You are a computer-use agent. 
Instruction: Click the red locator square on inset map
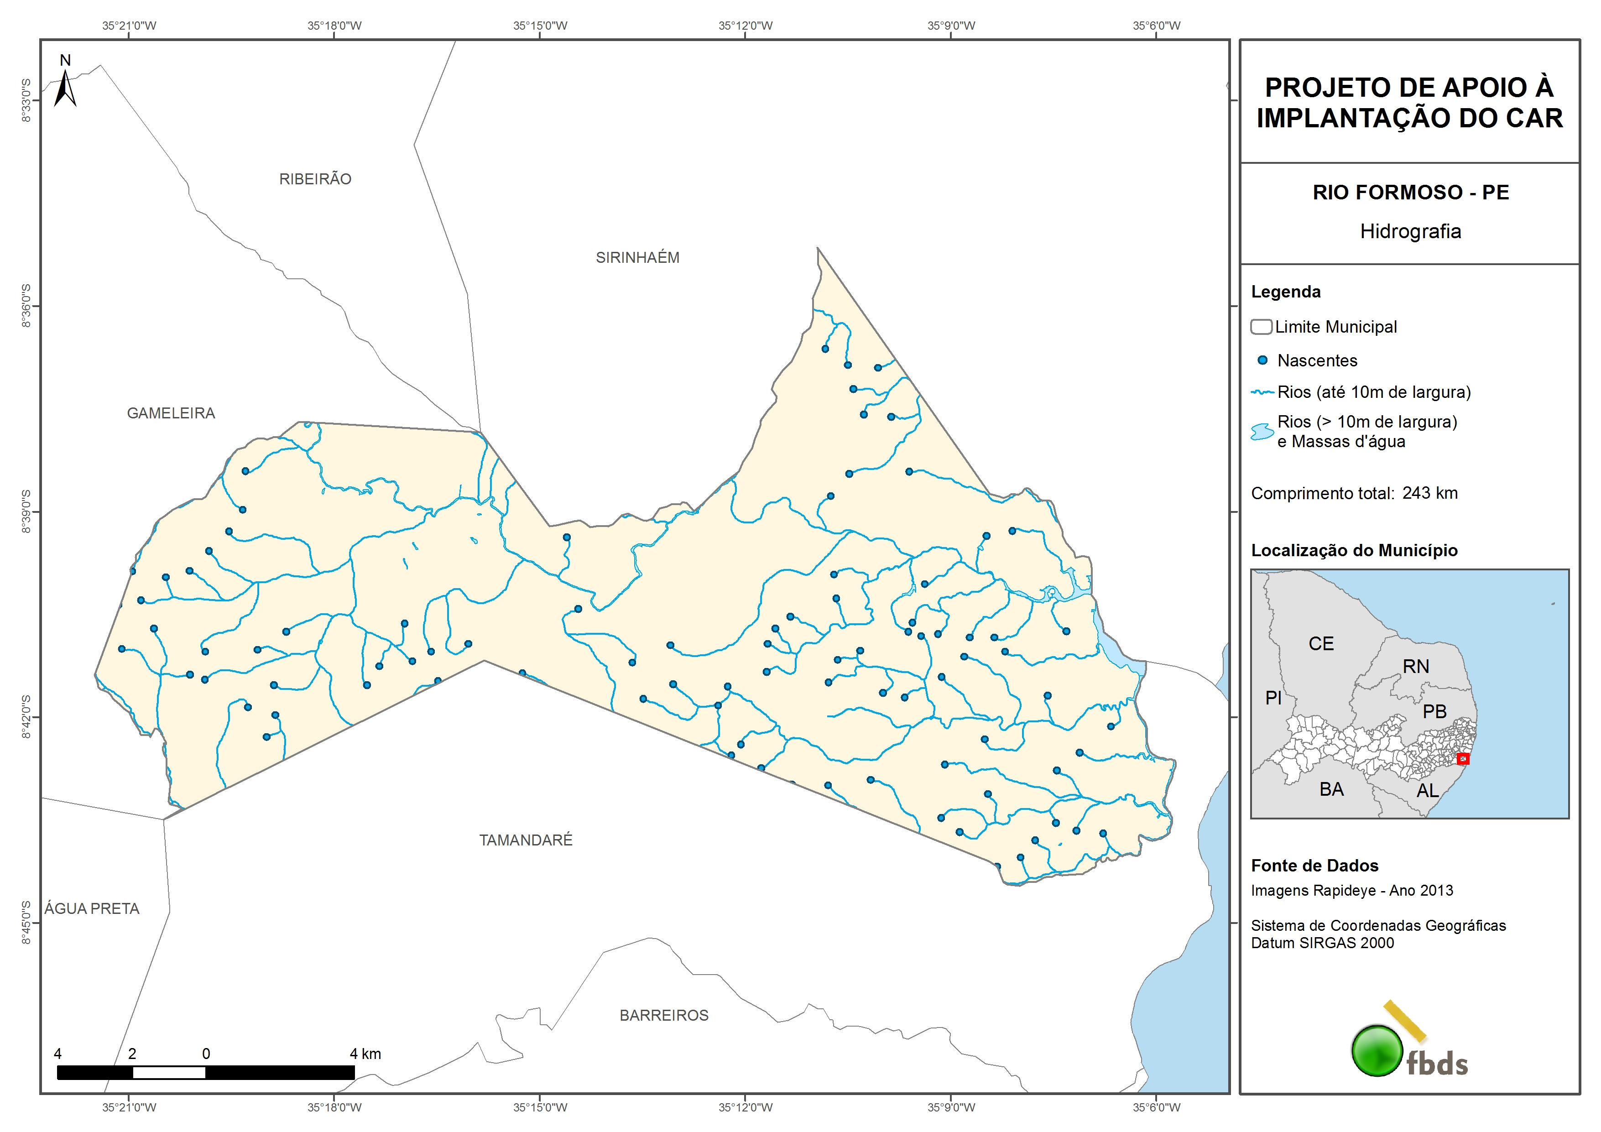tap(1463, 759)
